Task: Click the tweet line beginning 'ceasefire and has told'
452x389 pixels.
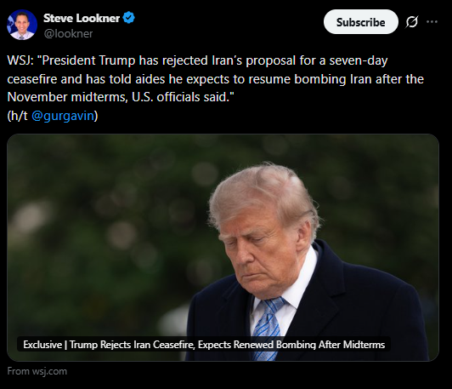Action: 215,79
